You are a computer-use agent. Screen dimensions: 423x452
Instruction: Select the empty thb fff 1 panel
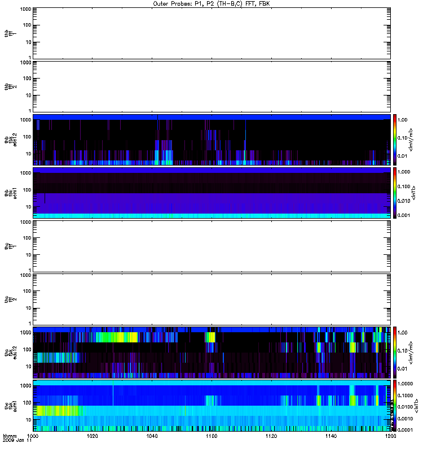(211, 33)
